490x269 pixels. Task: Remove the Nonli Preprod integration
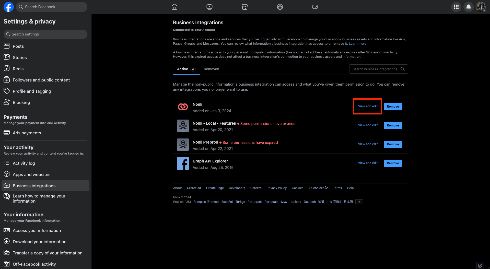(393, 144)
